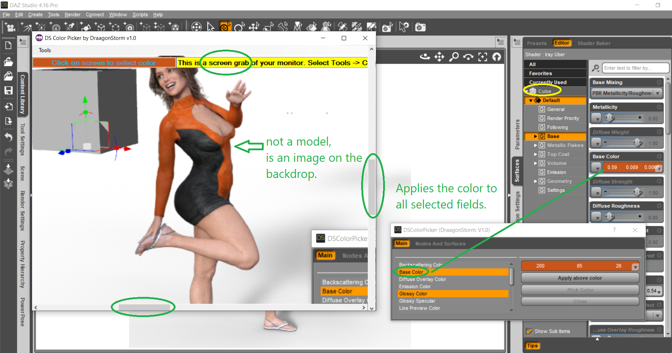Click the 200 85 26 color swatch
The image size is (672, 353).
click(580, 266)
